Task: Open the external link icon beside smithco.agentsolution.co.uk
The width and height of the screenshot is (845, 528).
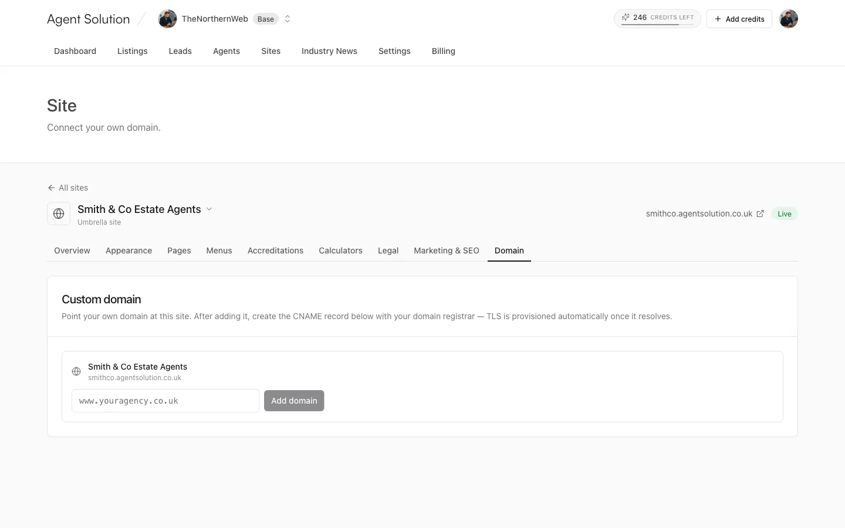Action: tap(760, 214)
